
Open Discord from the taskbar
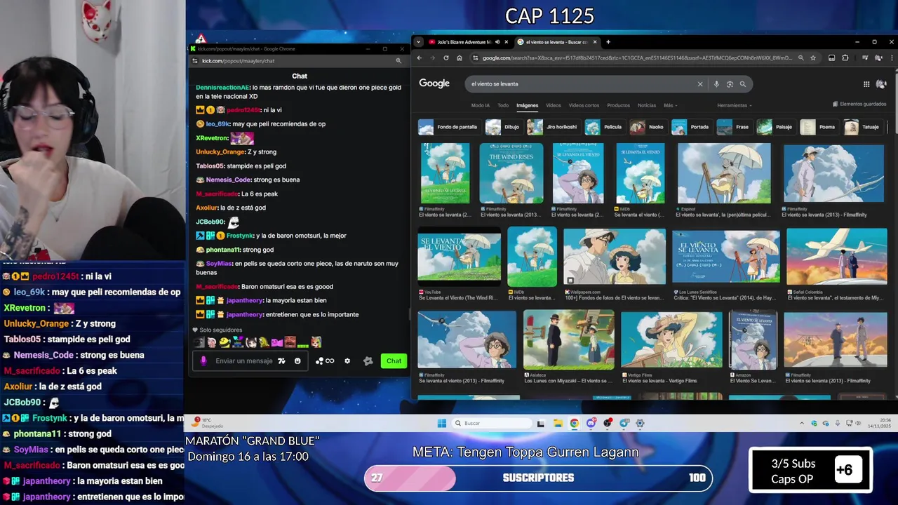[591, 423]
